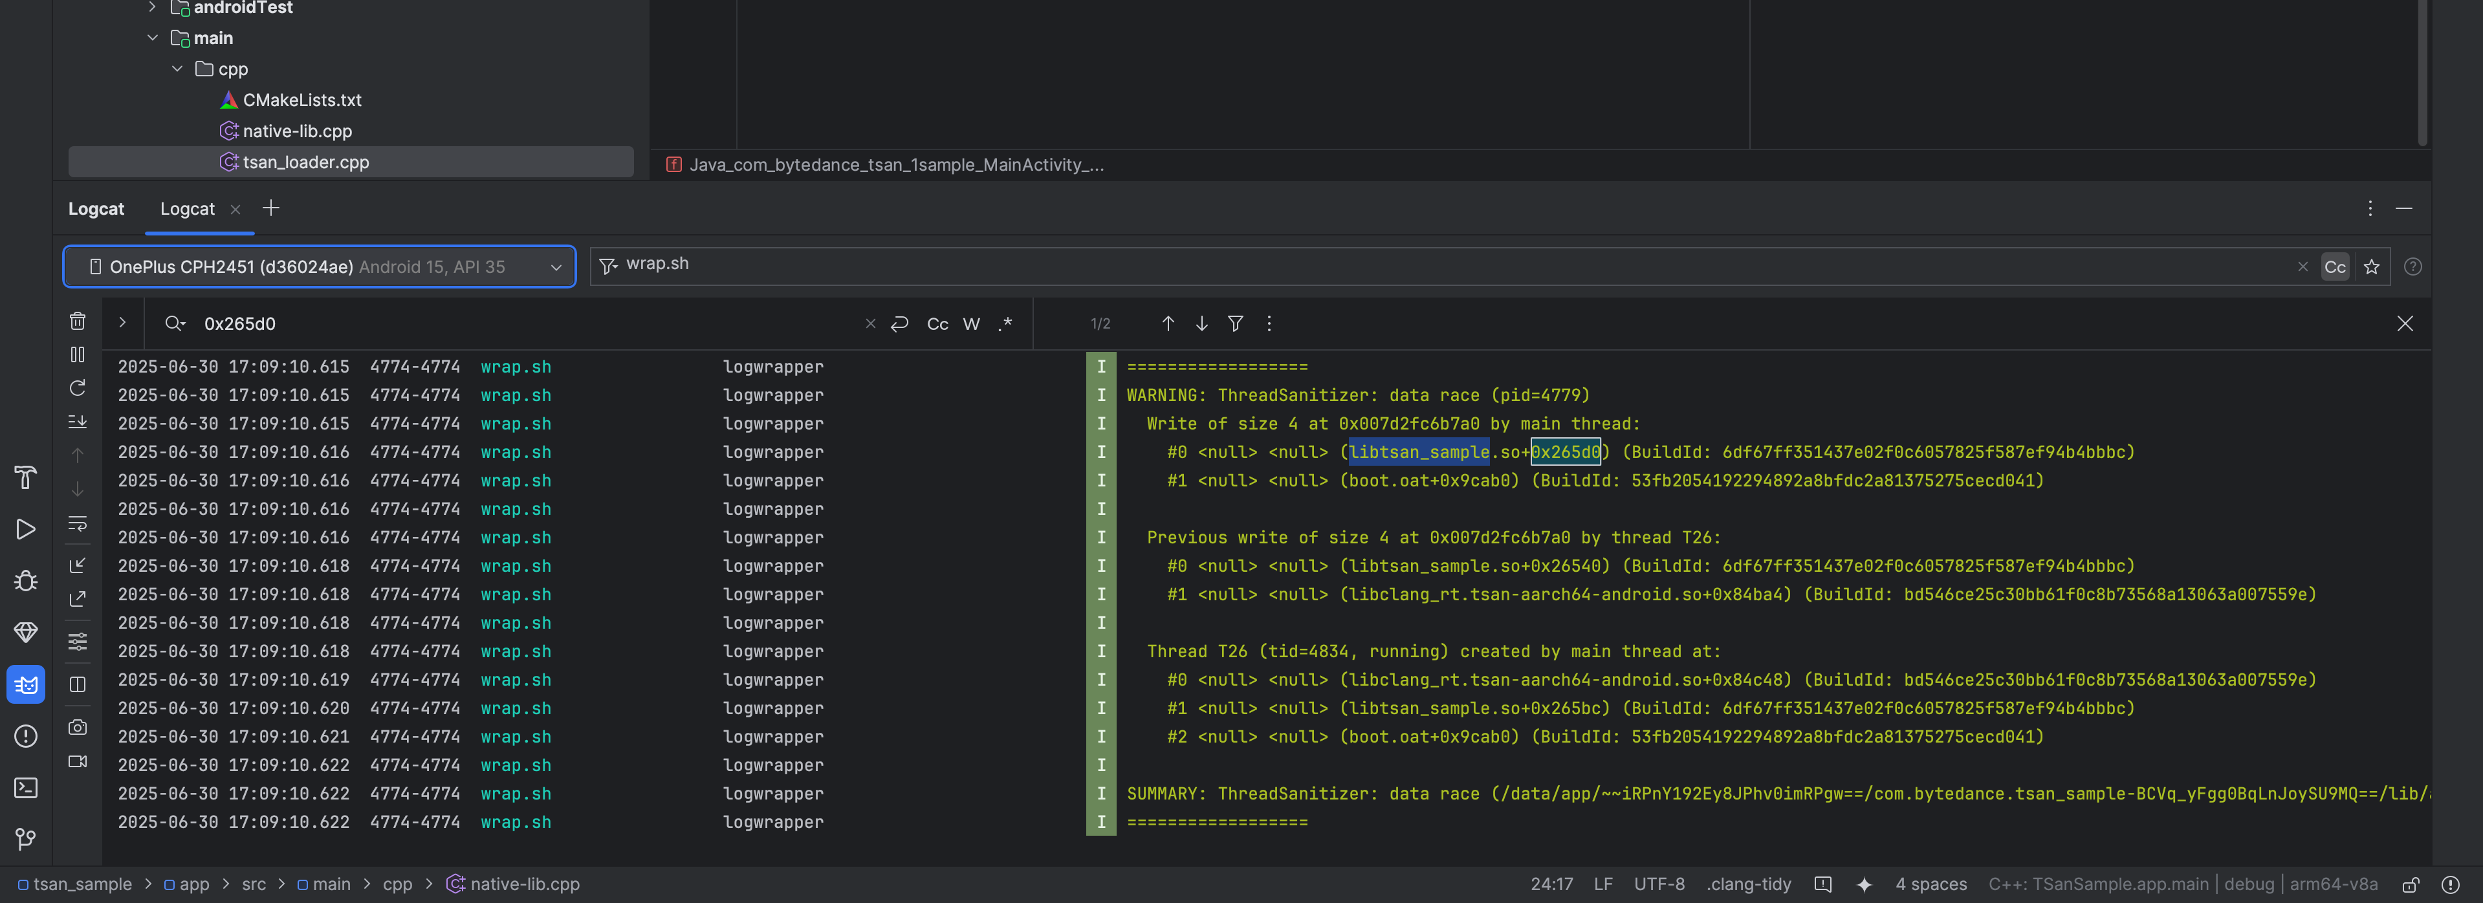Viewport: 2483px width, 903px height.
Task: Go to next search occurrence
Action: pos(1201,324)
